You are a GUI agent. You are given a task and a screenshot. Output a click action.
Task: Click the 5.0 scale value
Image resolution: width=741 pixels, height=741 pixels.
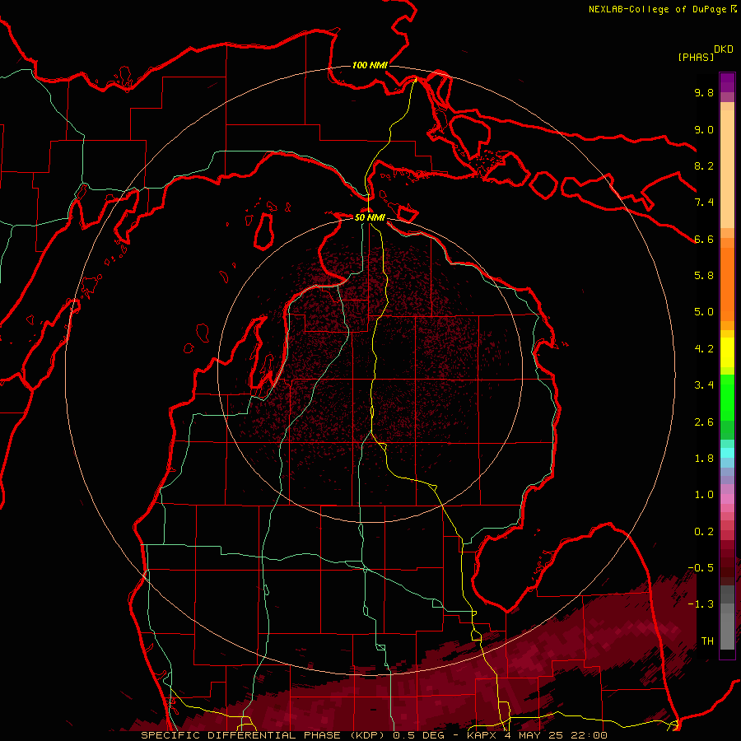[x=704, y=312]
